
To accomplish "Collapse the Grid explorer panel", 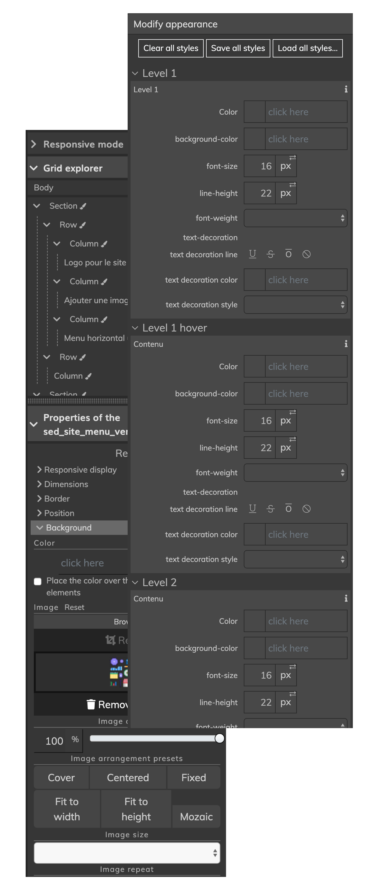I will click(34, 168).
